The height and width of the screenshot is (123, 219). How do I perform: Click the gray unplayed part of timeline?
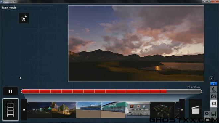pos(184,92)
